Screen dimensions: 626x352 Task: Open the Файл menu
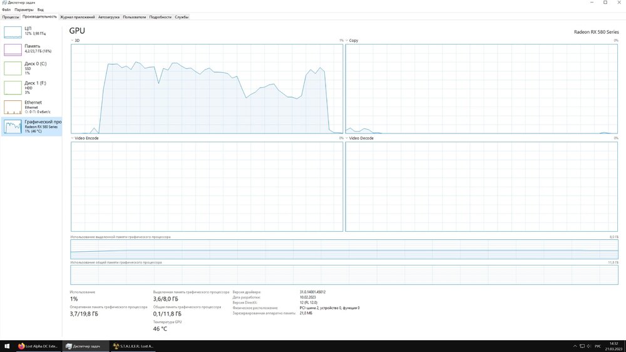coord(6,10)
